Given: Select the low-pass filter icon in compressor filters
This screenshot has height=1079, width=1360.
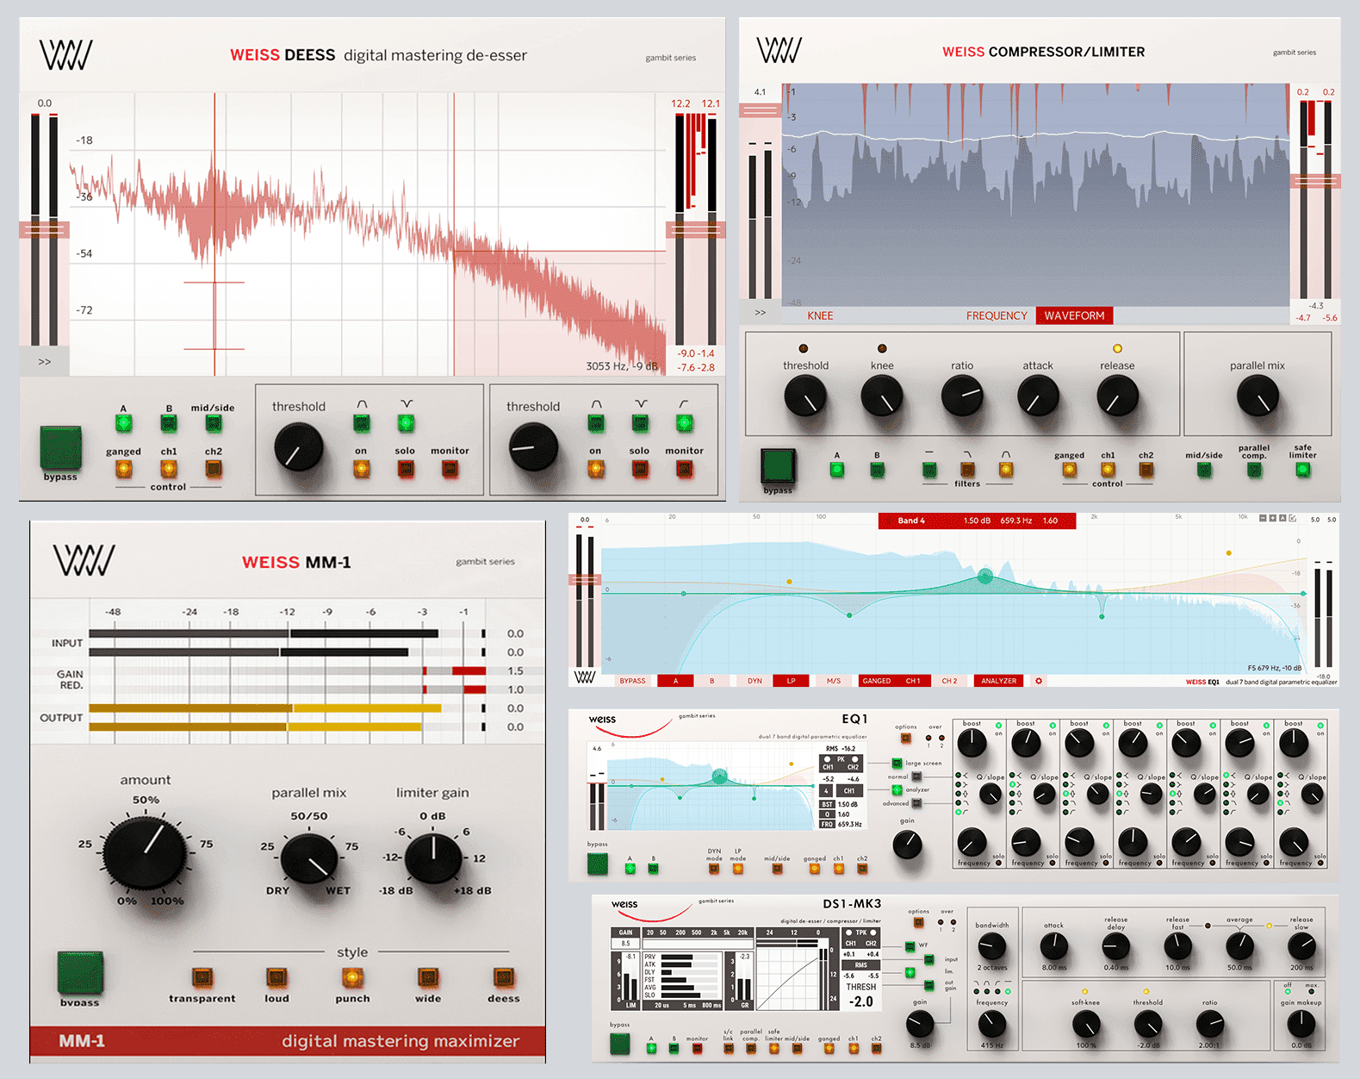Looking at the screenshot, I should [x=967, y=470].
